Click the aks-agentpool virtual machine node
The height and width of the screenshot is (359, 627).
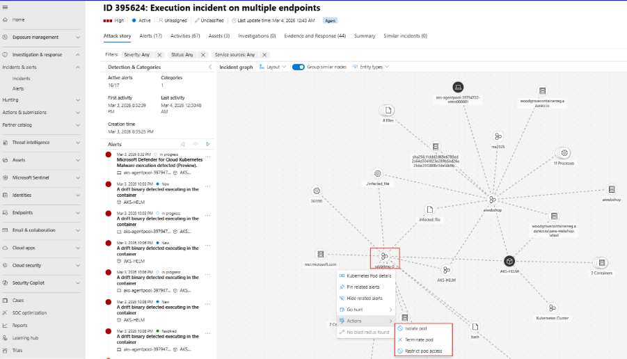click(458, 87)
